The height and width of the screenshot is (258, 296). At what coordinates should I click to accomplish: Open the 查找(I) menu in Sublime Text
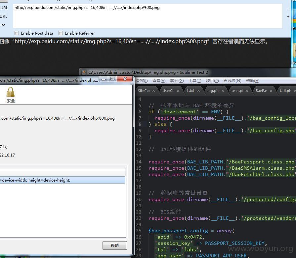[142, 81]
